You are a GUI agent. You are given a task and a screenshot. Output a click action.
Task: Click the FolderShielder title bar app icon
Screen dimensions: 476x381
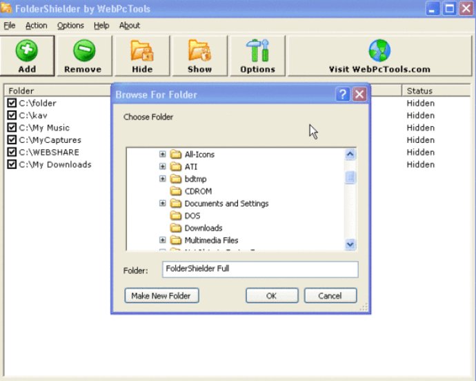[6, 8]
